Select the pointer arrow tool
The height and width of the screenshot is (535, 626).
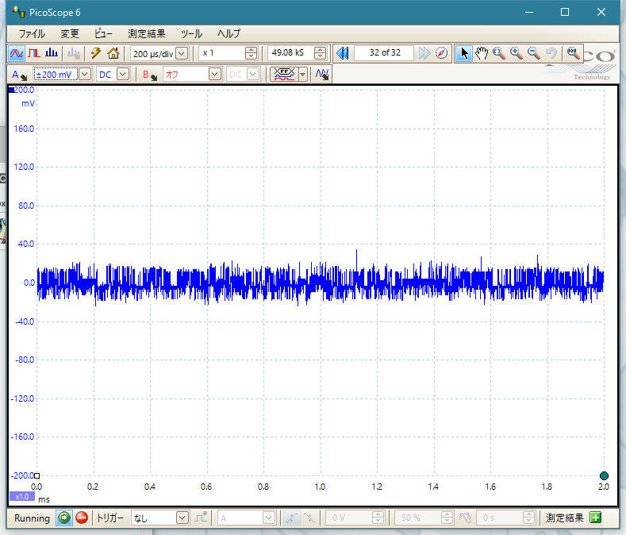(464, 53)
